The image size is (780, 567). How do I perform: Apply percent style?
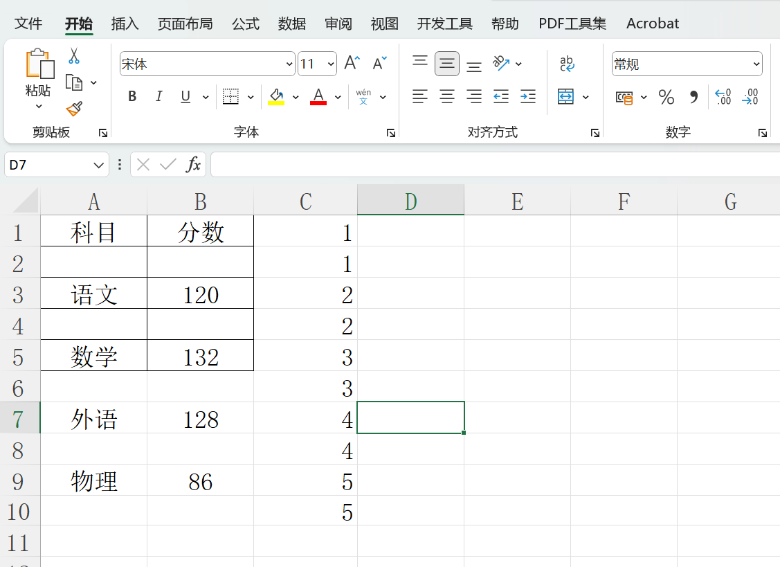(x=666, y=96)
